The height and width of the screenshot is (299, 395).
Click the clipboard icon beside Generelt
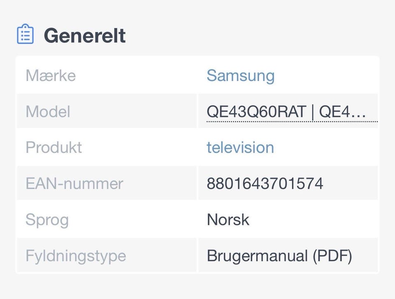point(25,35)
